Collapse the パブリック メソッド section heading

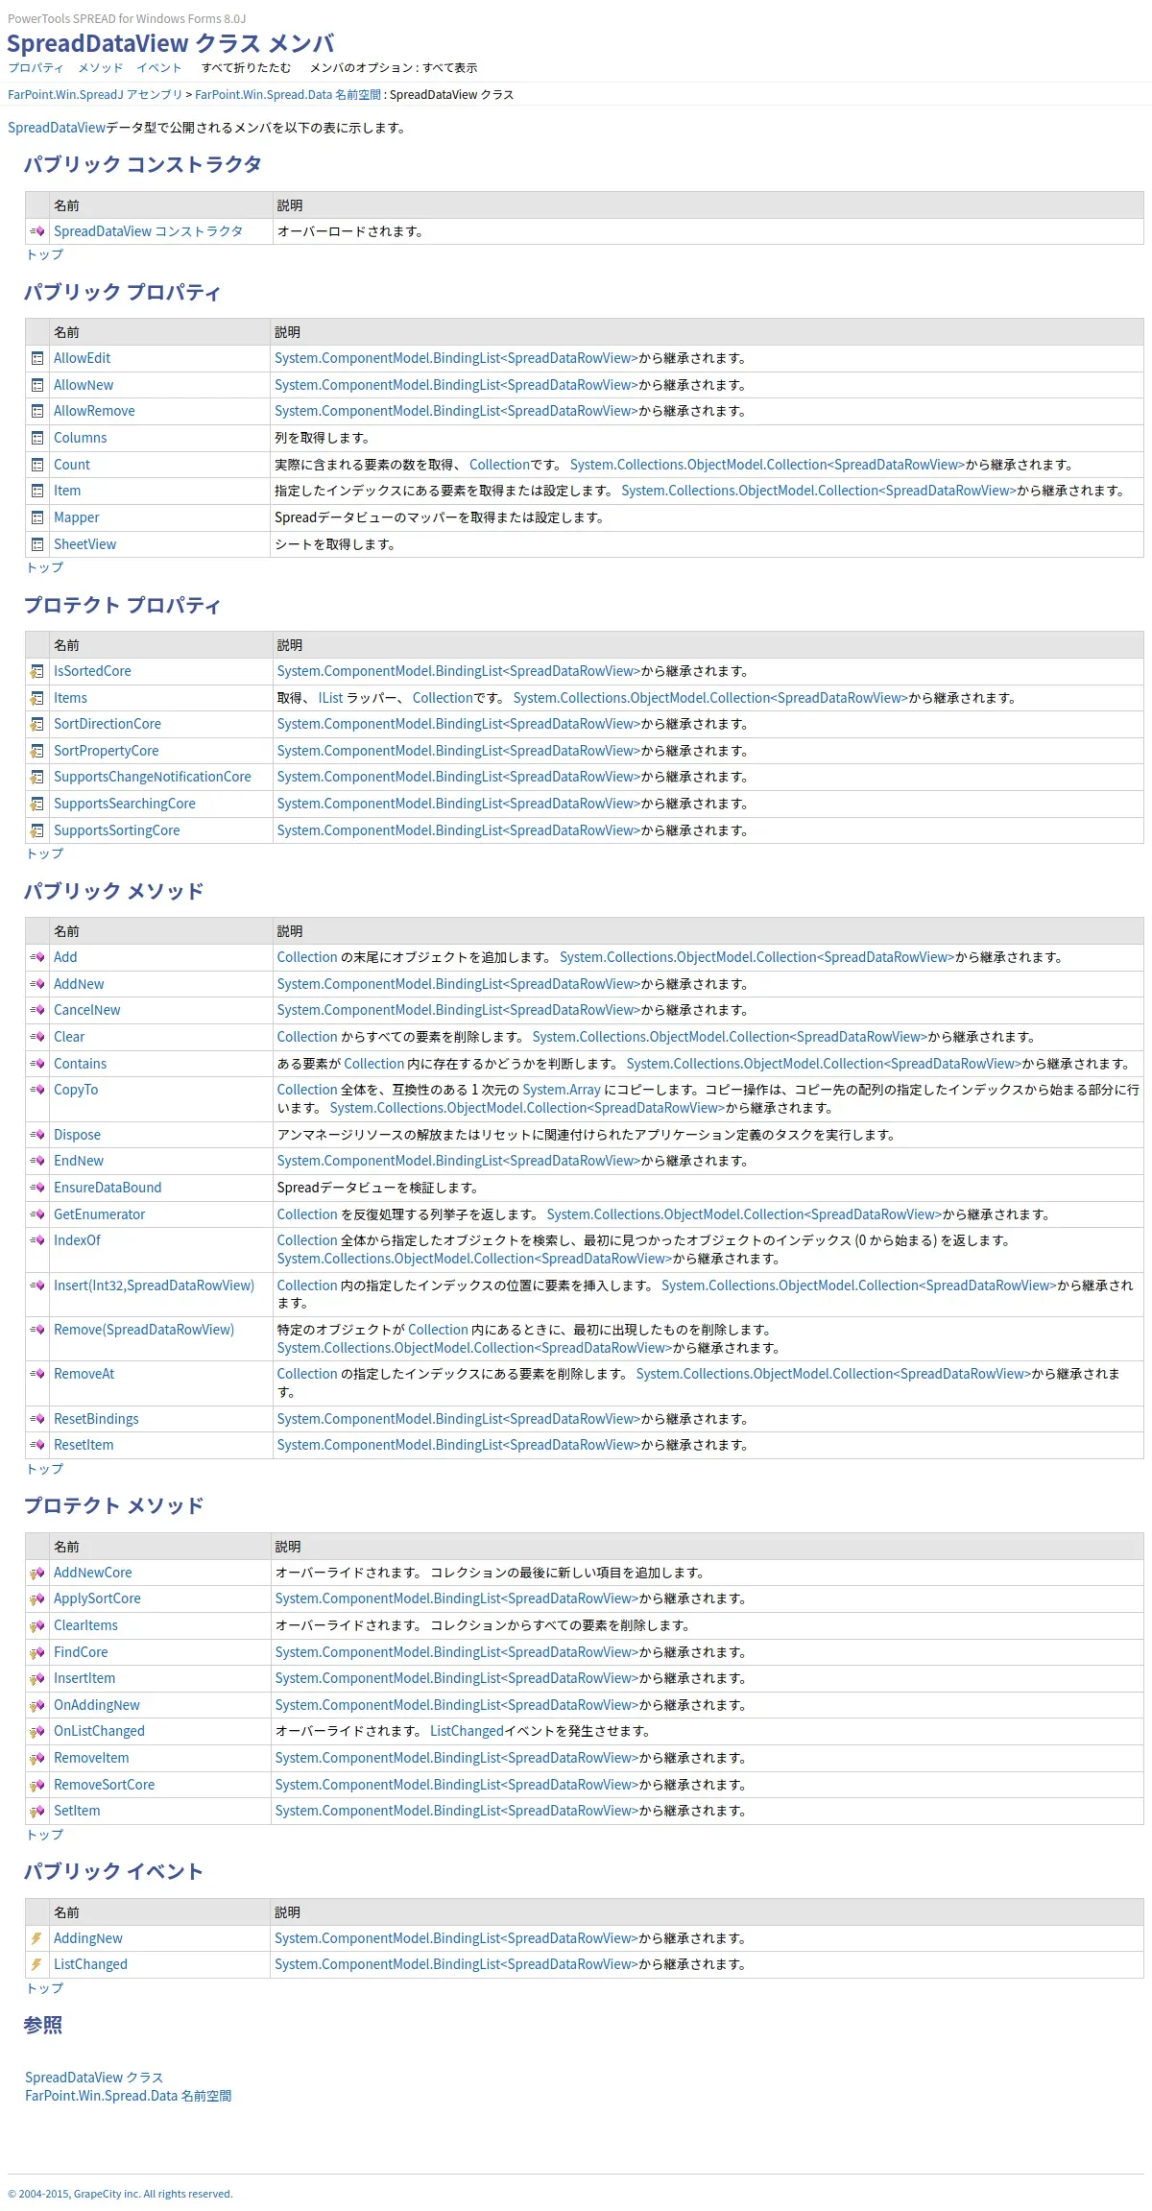[x=113, y=891]
